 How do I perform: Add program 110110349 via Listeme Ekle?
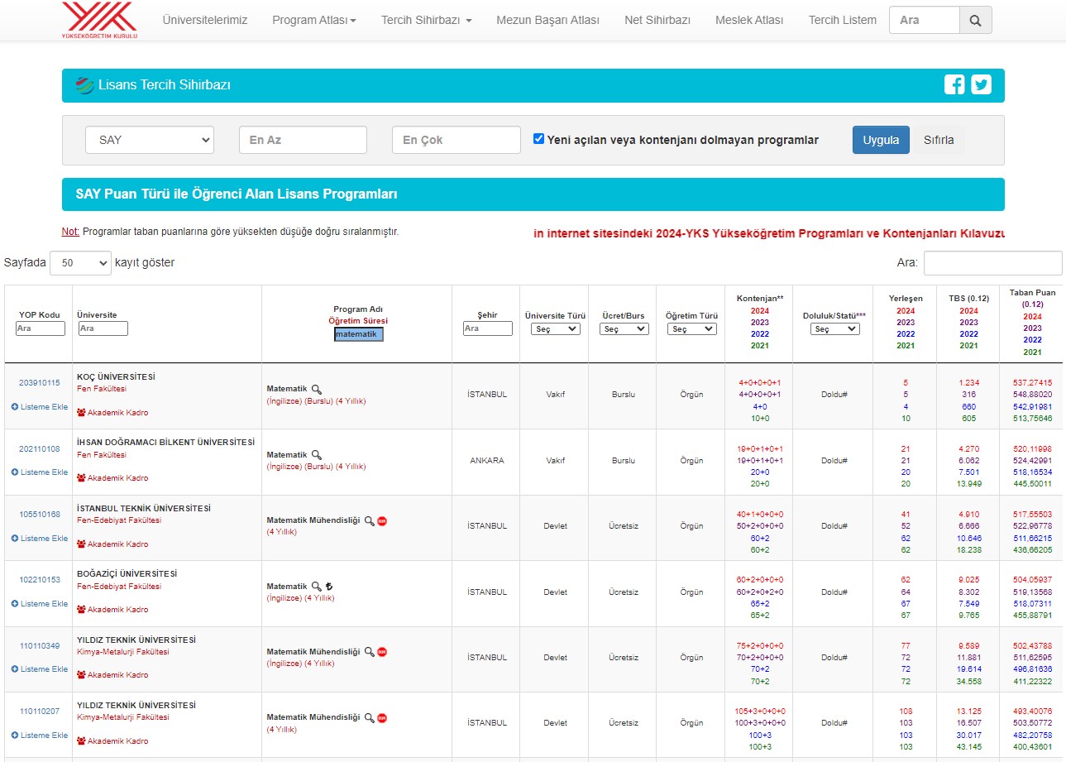40,669
